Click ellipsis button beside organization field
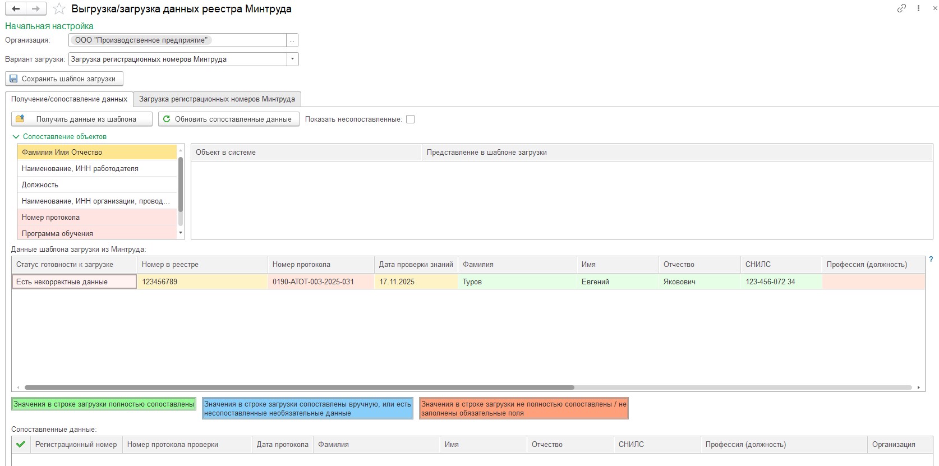Viewport: 939px width, 466px height. [x=292, y=40]
